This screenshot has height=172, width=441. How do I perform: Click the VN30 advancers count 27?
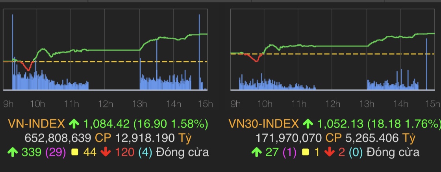tap(272, 152)
